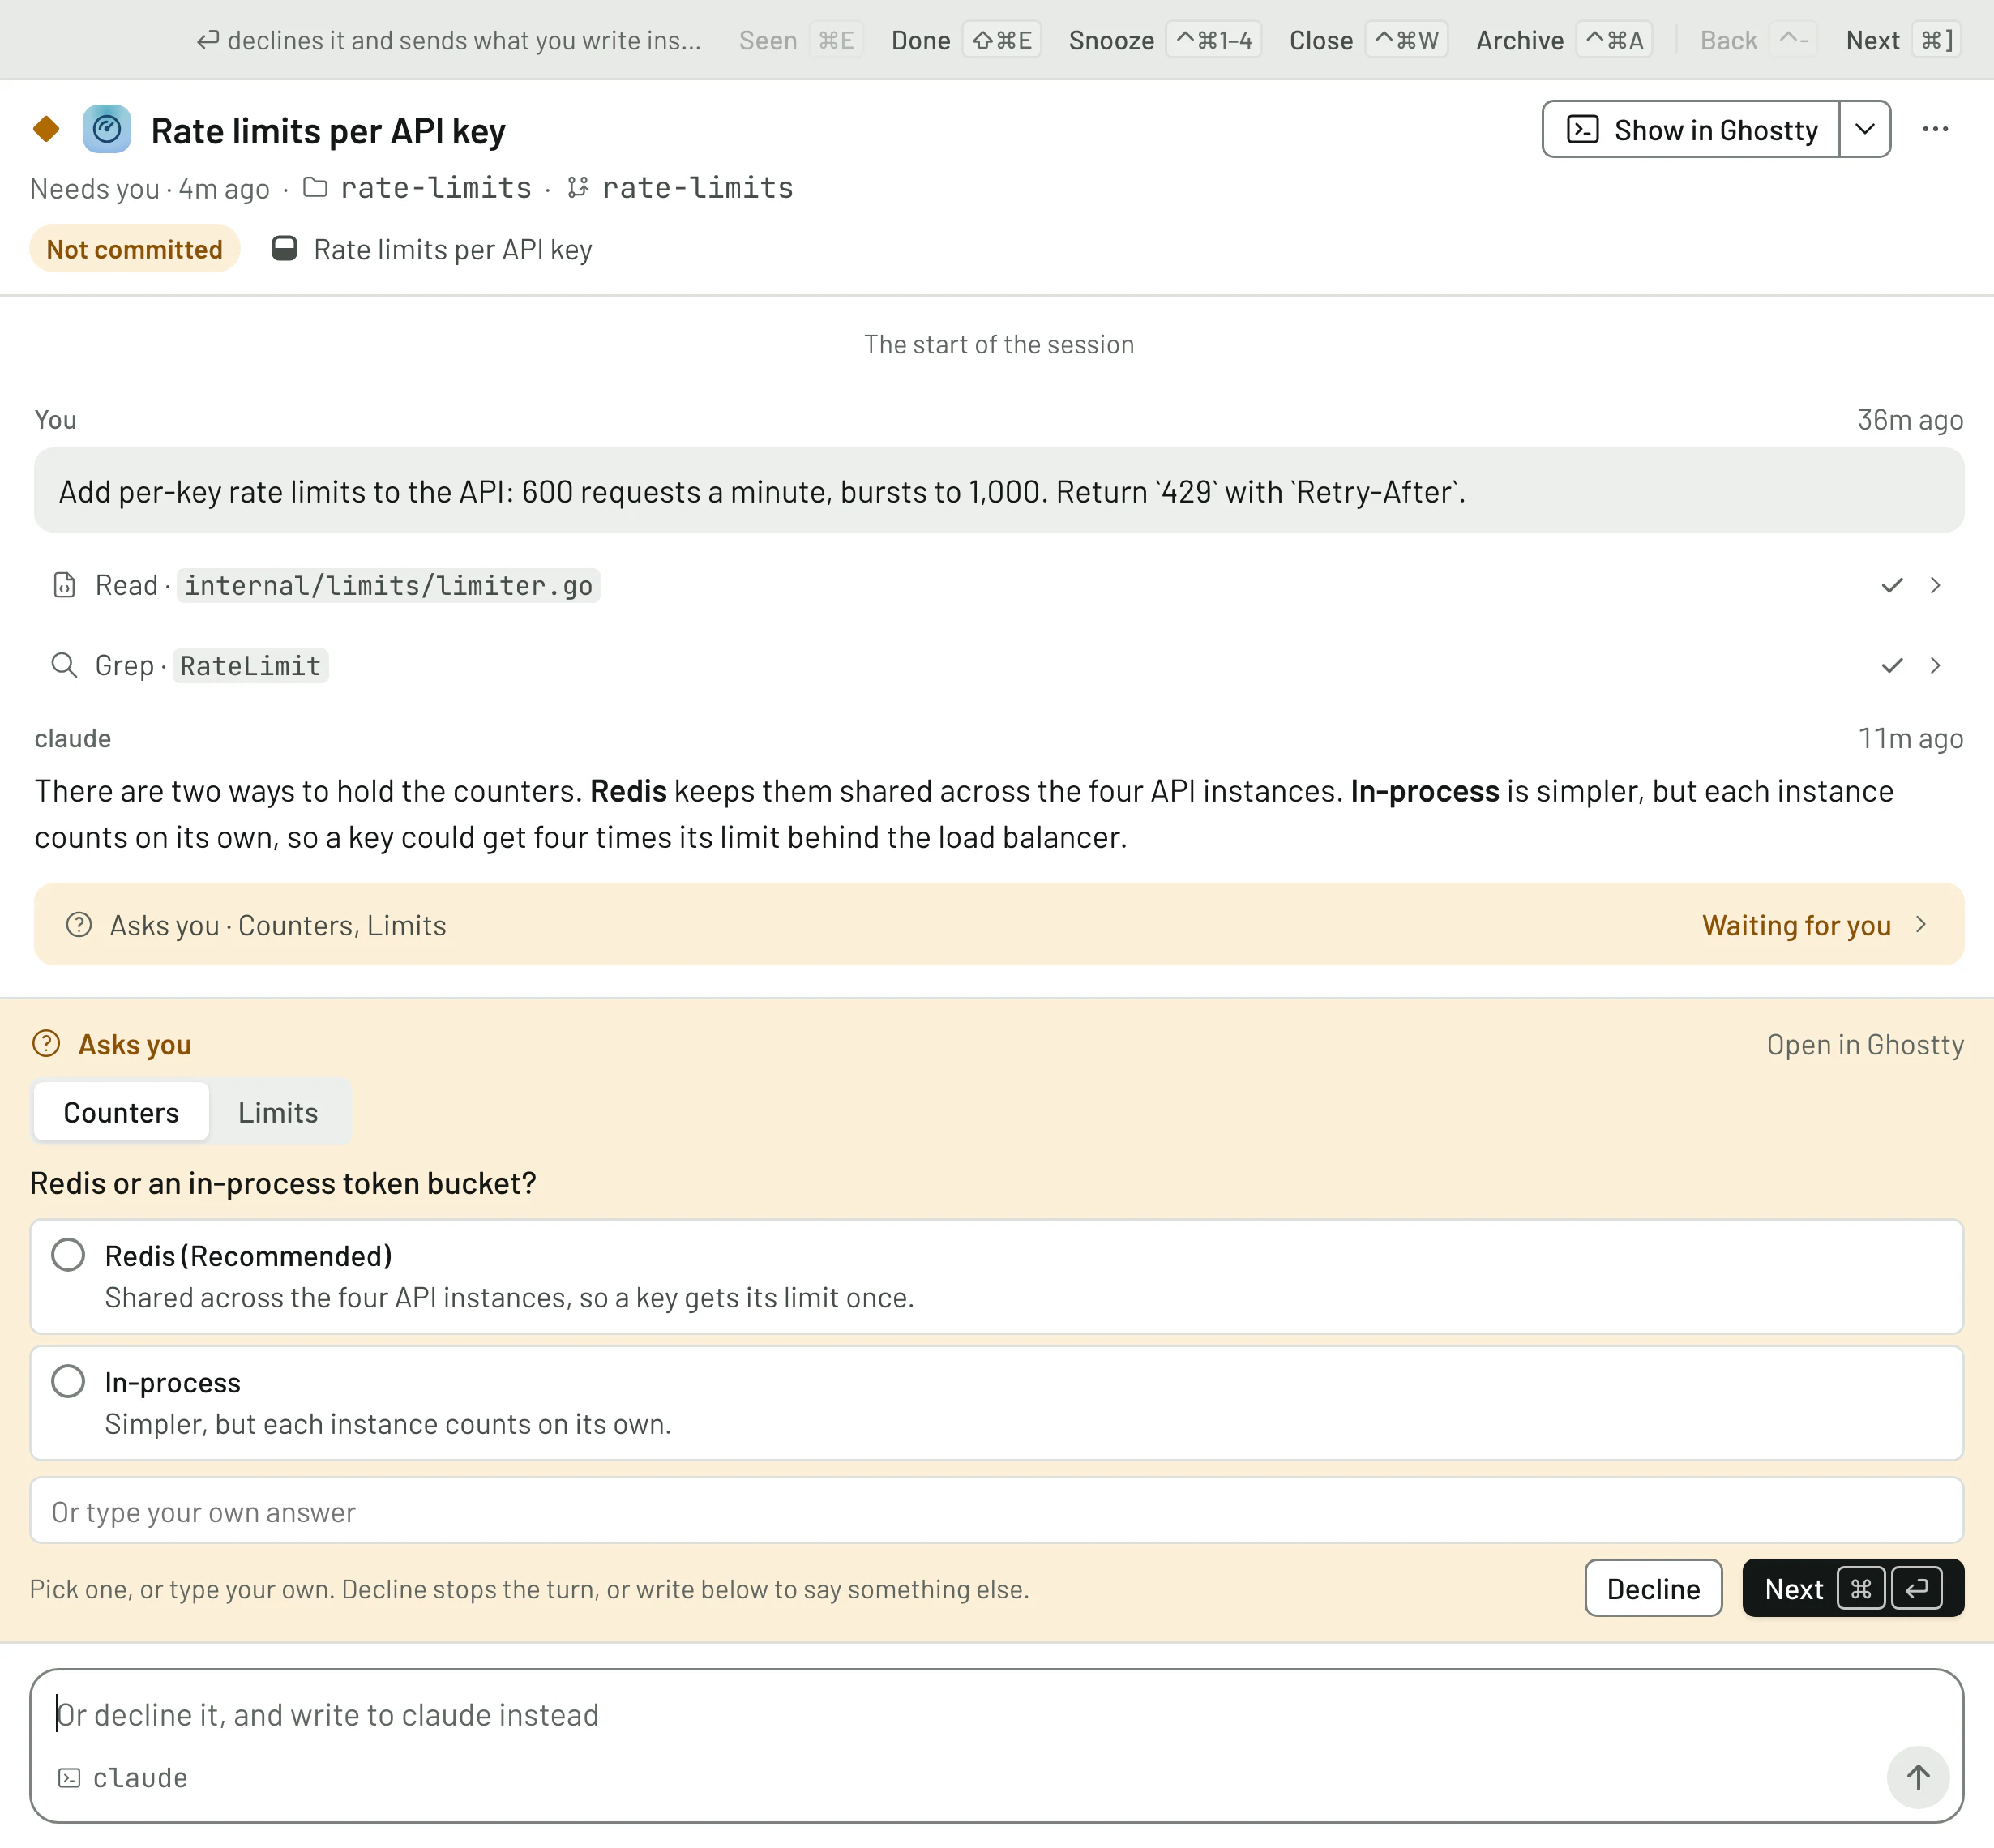
Task: Click the Decline button
Action: [1653, 1588]
